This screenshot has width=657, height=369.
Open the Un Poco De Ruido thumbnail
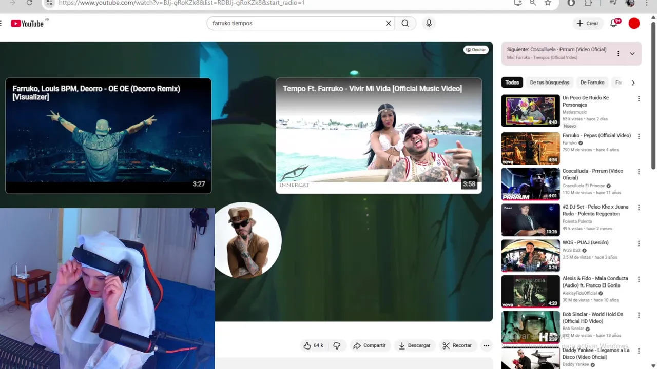[530, 111]
